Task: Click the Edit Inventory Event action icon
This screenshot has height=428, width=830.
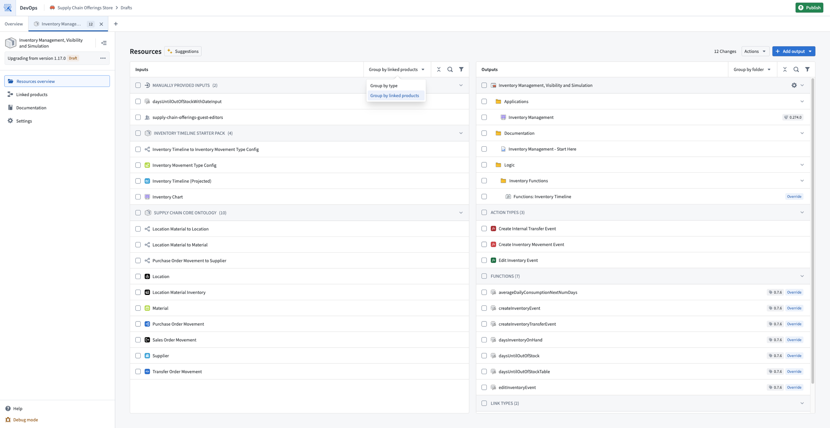Action: (493, 260)
